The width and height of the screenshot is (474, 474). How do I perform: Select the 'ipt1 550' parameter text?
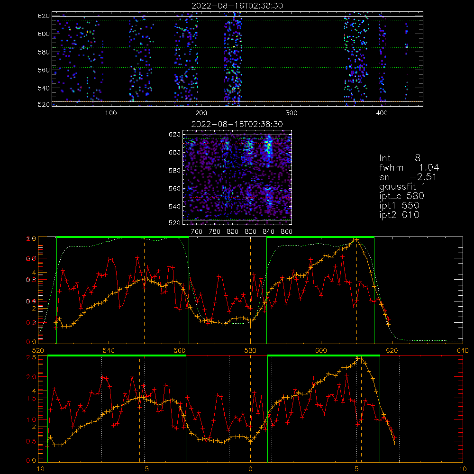coord(399,206)
